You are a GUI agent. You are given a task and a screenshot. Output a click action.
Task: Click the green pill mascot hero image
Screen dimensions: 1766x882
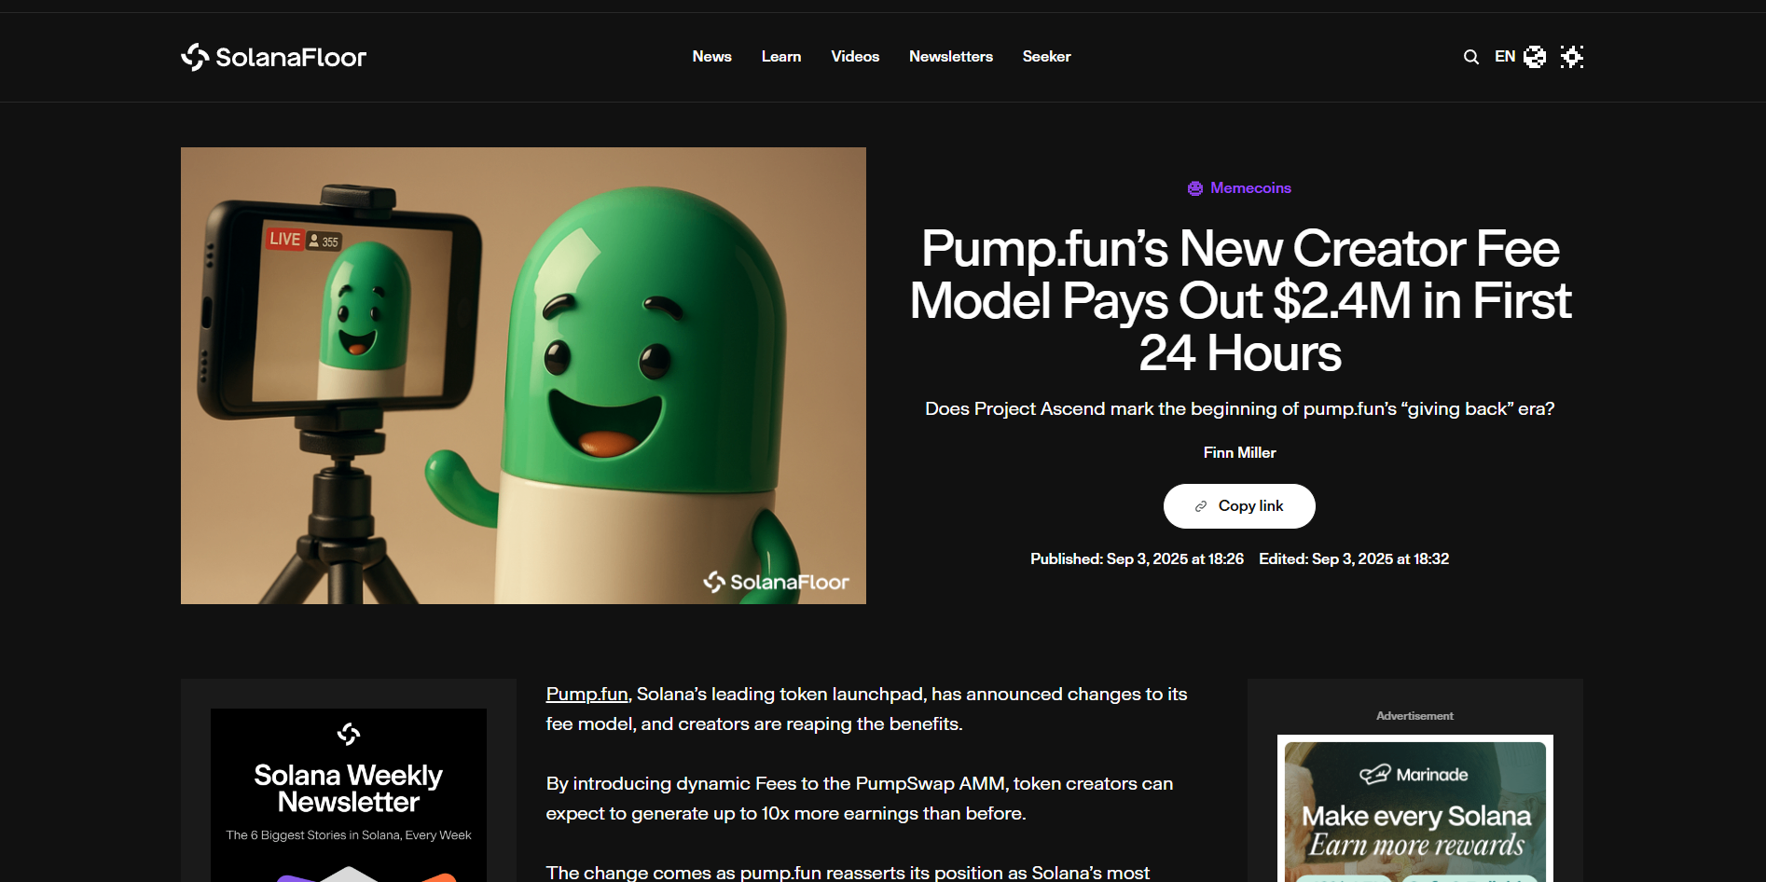click(523, 376)
